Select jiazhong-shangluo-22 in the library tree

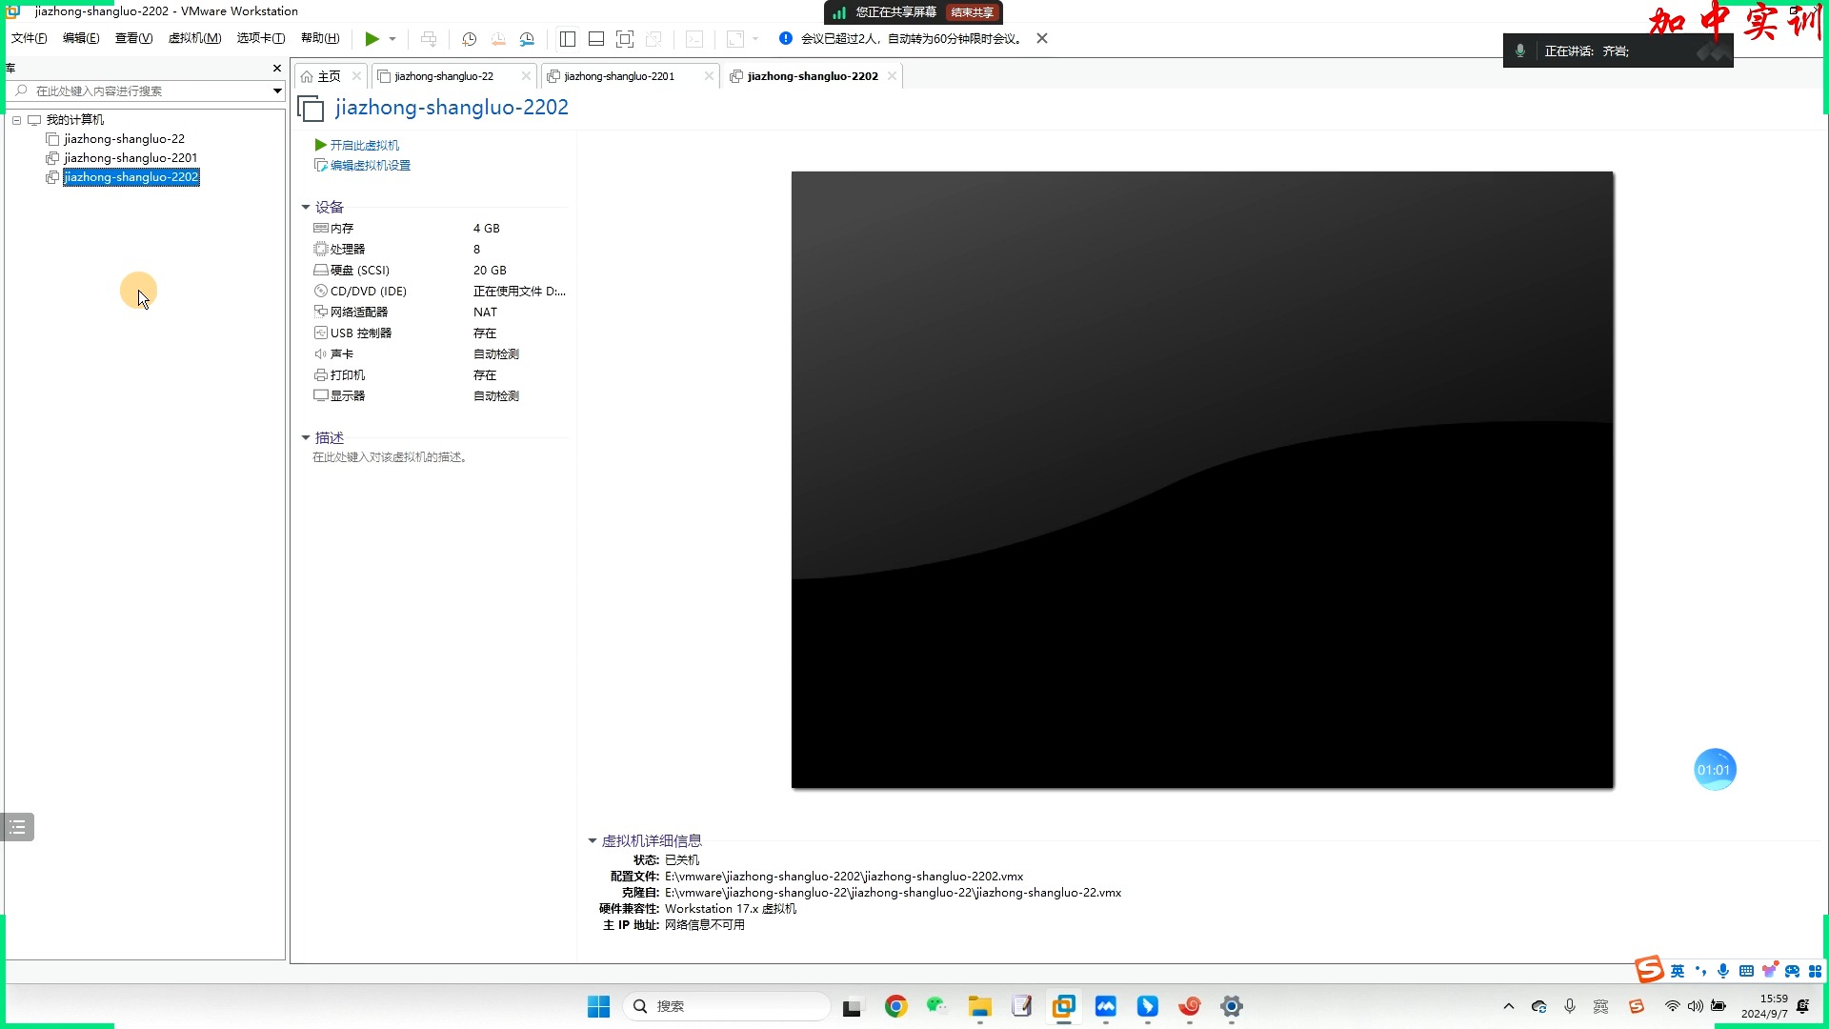click(124, 139)
